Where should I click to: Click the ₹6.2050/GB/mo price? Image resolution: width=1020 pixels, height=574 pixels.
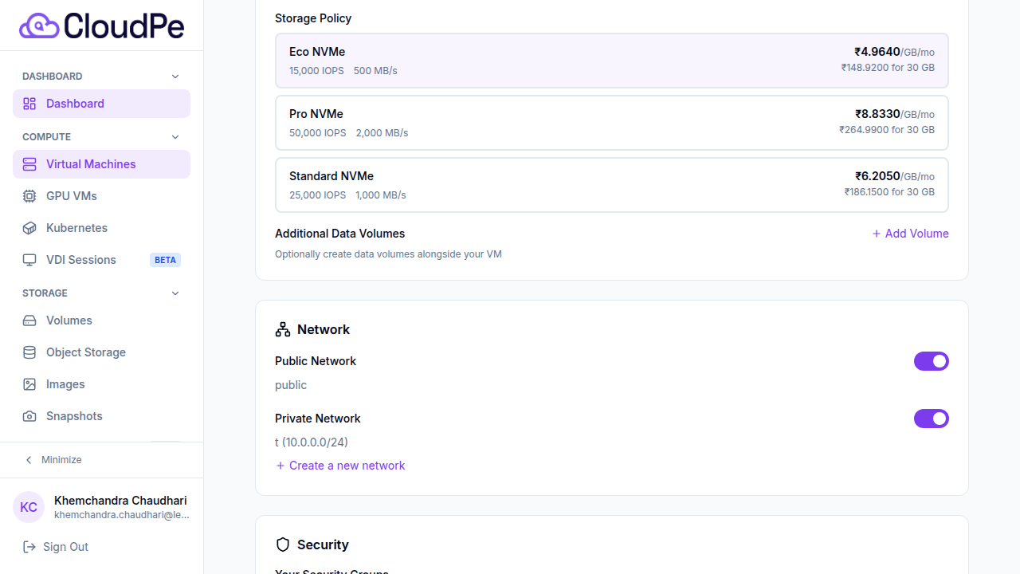tap(895, 176)
